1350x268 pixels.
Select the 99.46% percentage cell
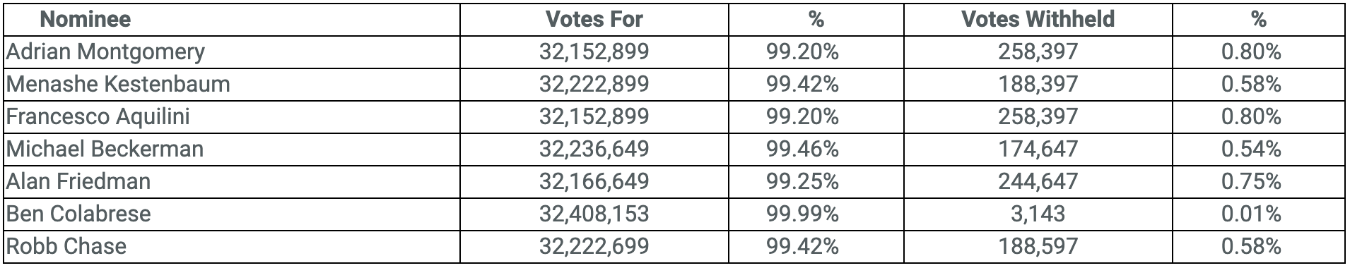click(802, 149)
